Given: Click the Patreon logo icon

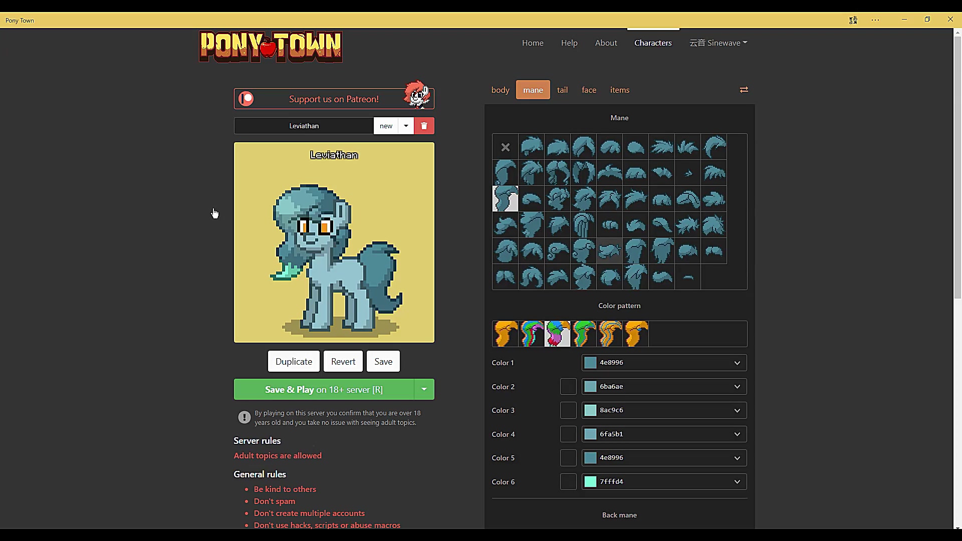Looking at the screenshot, I should [246, 99].
